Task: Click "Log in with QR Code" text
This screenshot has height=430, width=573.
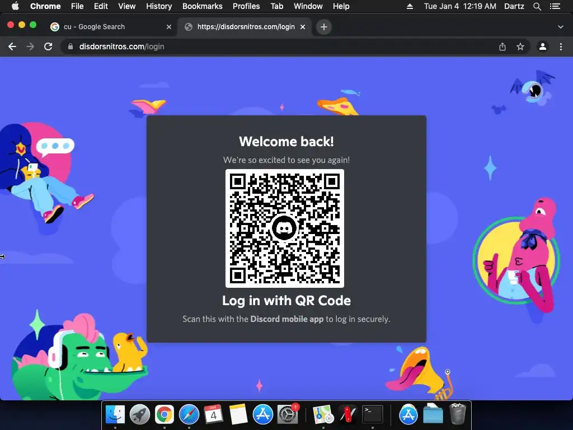Action: 286,301
